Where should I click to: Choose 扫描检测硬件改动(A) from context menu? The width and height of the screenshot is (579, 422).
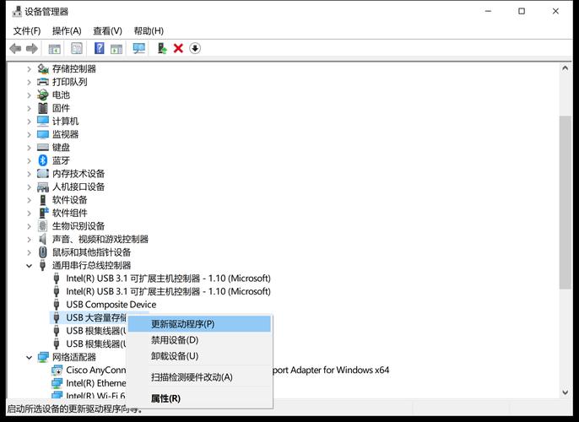click(x=199, y=377)
